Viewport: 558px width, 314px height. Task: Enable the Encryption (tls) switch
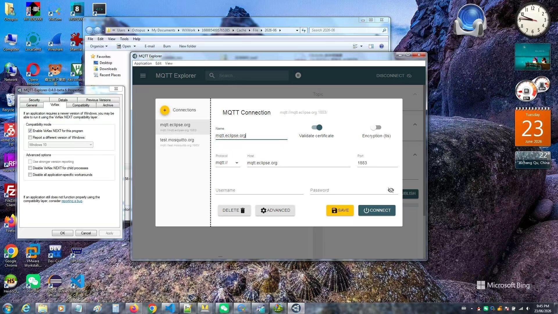pos(376,127)
